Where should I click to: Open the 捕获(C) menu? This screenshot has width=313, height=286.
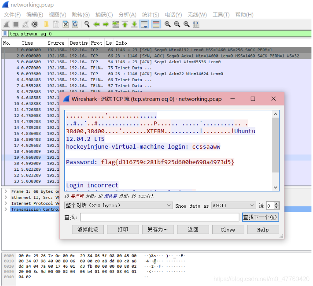point(104,15)
